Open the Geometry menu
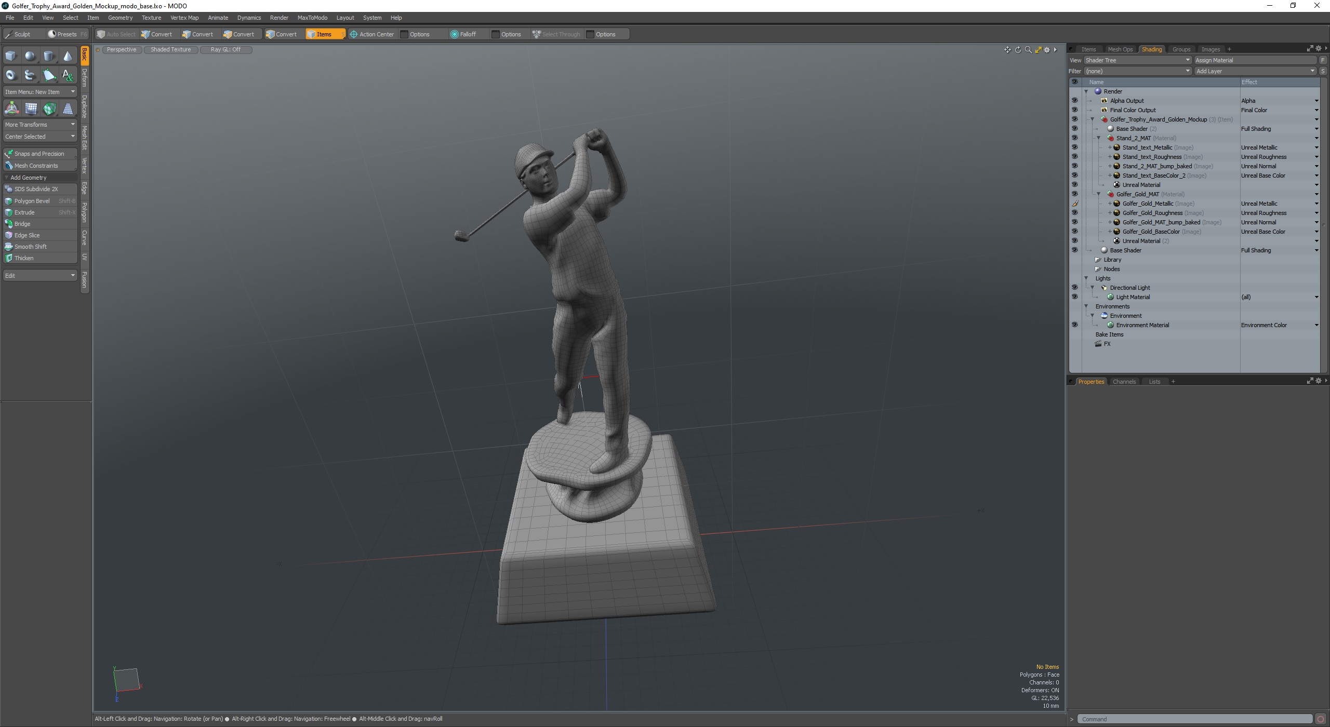 [120, 18]
